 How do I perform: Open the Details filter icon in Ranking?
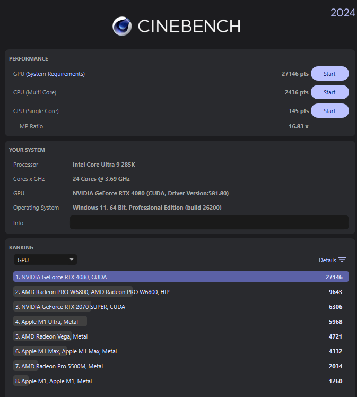(x=342, y=260)
